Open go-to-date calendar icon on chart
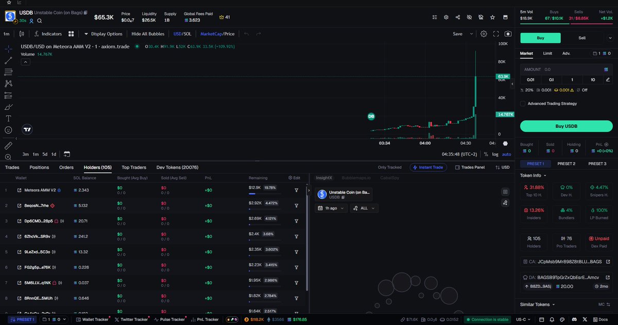 tap(67, 154)
